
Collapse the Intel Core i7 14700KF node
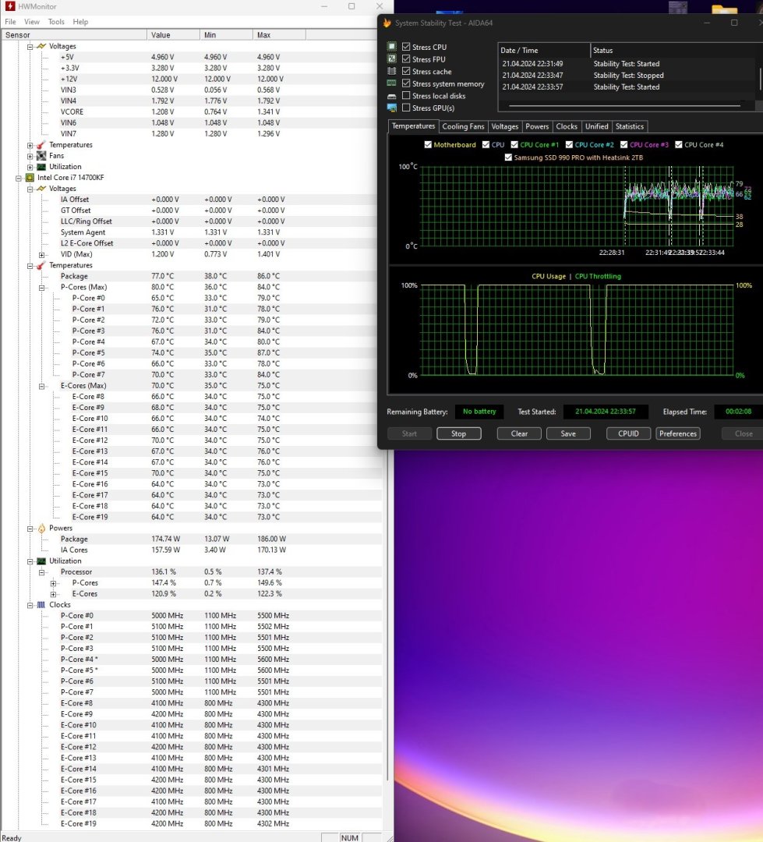click(x=19, y=178)
